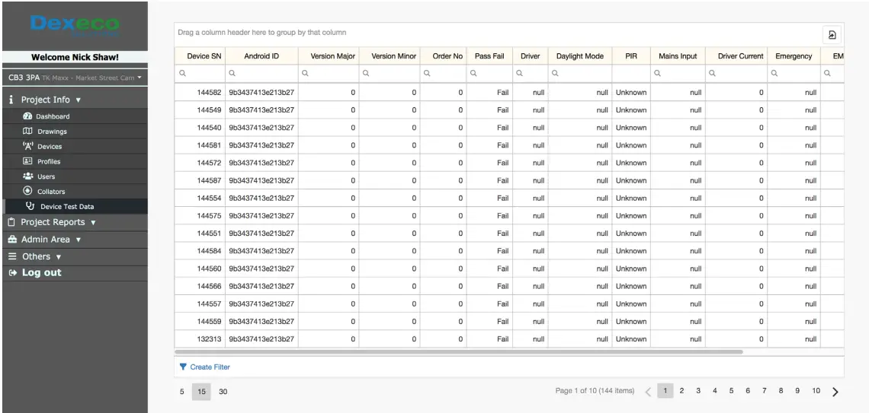Sort by Daylight Mode column header

(x=579, y=56)
